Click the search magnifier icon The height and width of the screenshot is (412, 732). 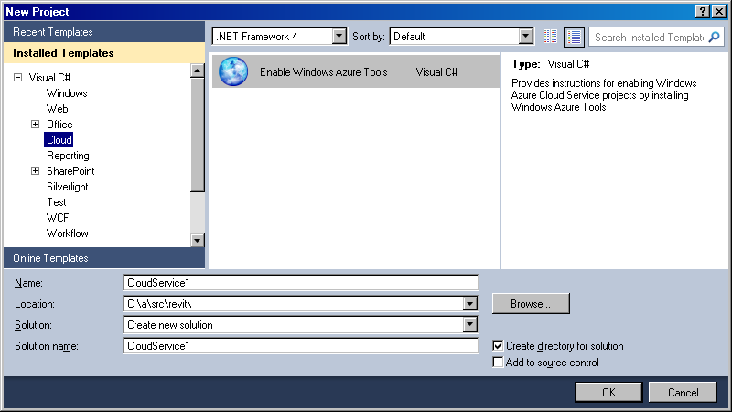click(715, 37)
